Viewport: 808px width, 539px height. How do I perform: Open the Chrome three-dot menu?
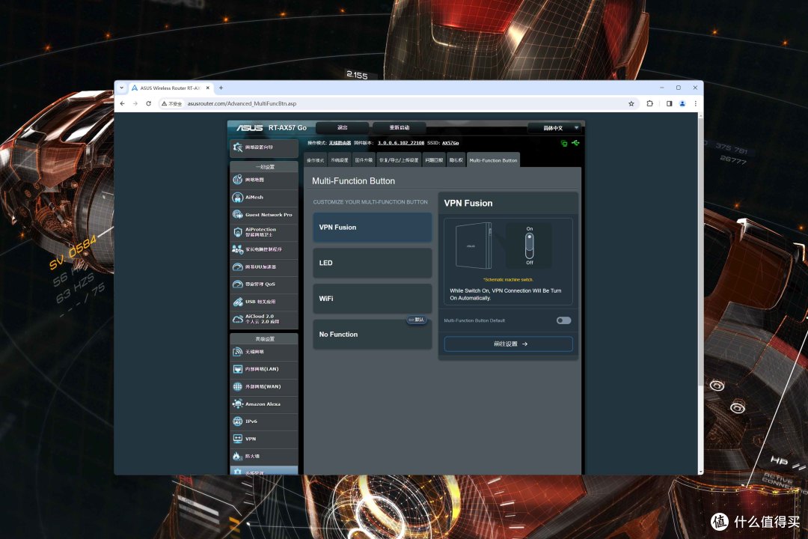[696, 103]
